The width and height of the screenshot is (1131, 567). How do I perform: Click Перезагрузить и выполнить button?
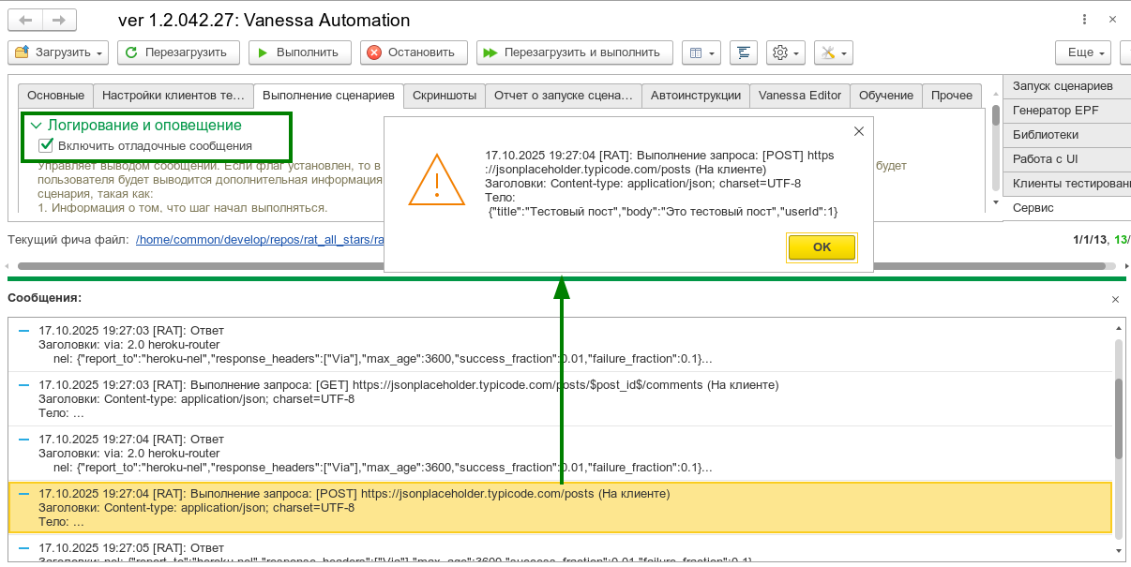[x=574, y=52]
